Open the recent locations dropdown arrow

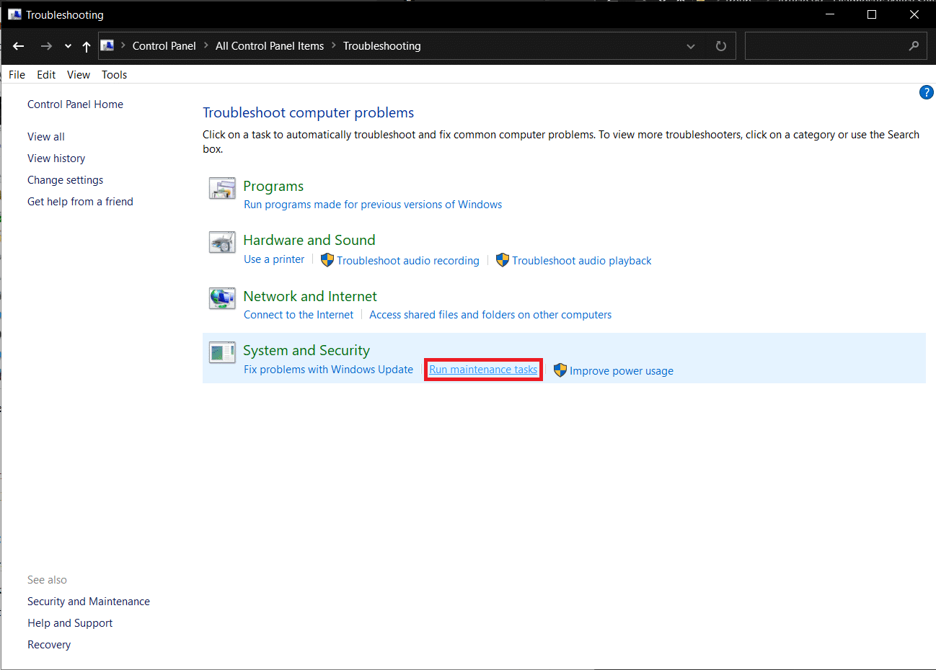pyautogui.click(x=68, y=46)
